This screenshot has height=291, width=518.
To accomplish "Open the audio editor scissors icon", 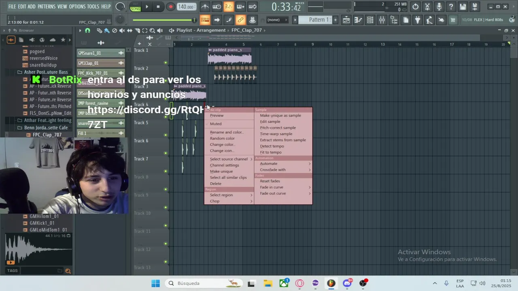I will (427, 7).
